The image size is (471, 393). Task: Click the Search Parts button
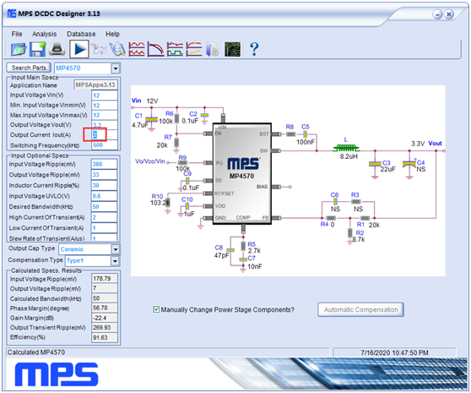[x=29, y=68]
